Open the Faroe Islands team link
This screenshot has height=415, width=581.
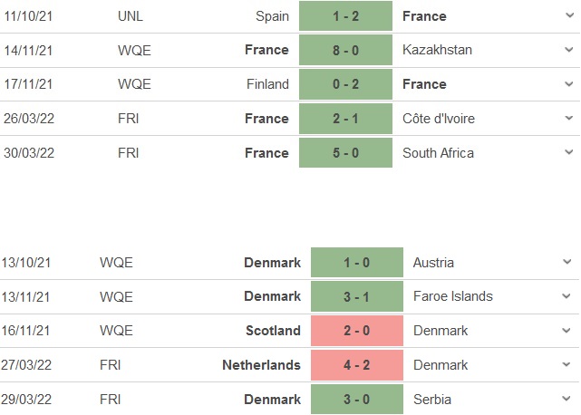tap(452, 296)
